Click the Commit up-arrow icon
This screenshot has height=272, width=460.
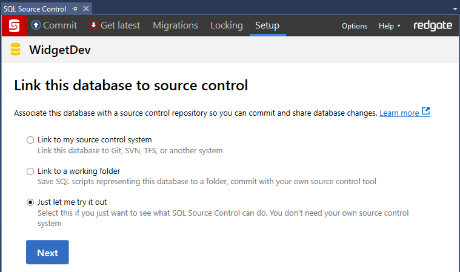tap(36, 25)
